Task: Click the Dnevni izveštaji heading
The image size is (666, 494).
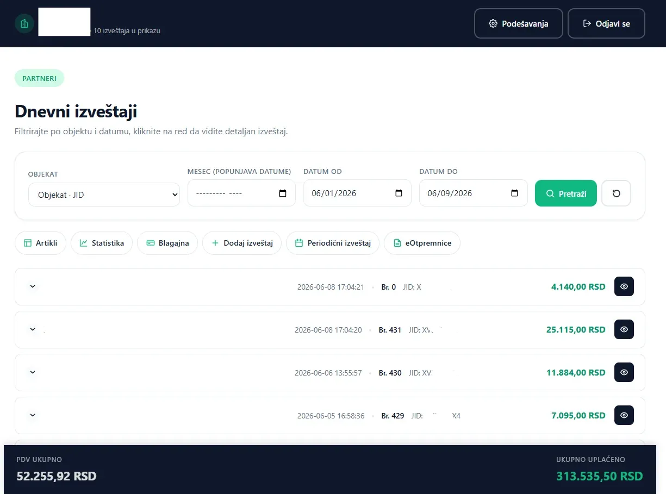Action: click(76, 111)
